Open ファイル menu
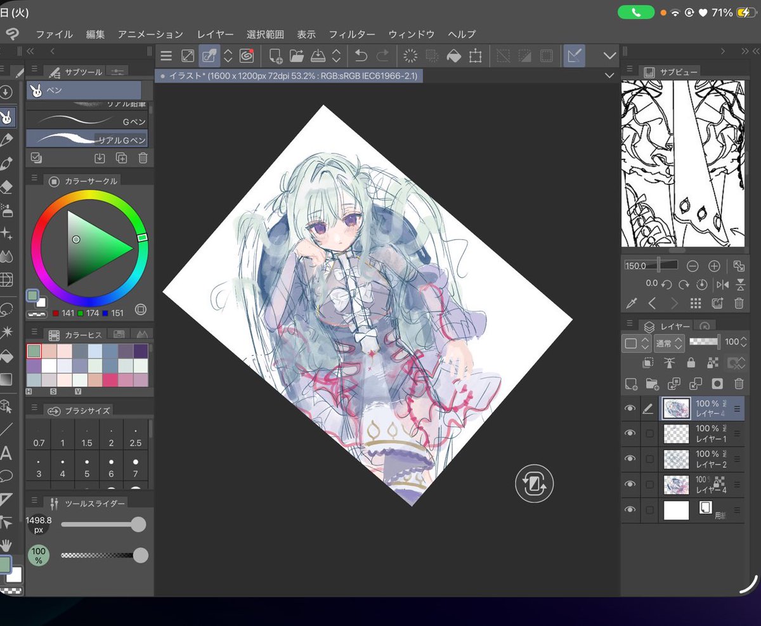The image size is (761, 626). click(55, 34)
